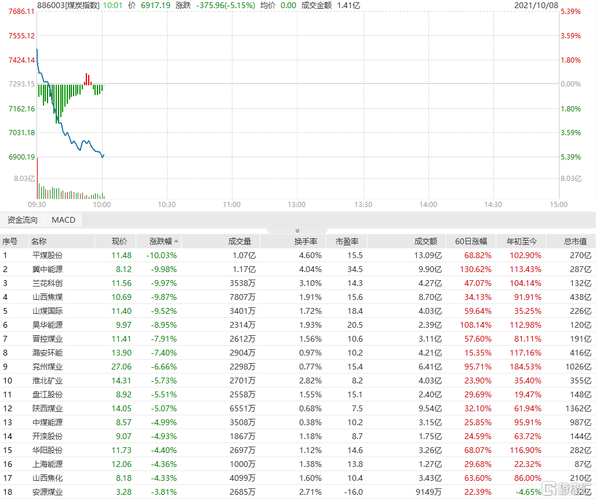
Task: Click the double-chevron panel collapse arrow
Action: (x=297, y=230)
